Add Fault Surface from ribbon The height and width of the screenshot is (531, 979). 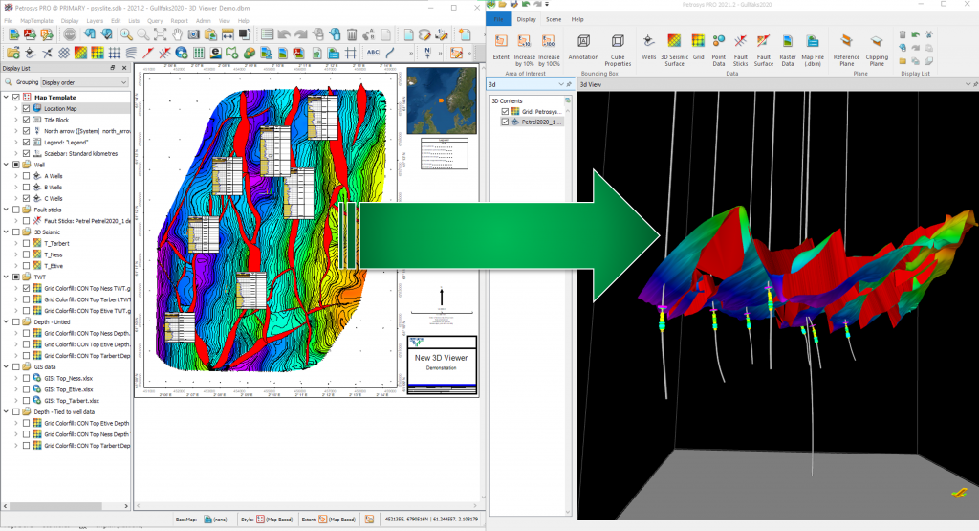(x=764, y=50)
